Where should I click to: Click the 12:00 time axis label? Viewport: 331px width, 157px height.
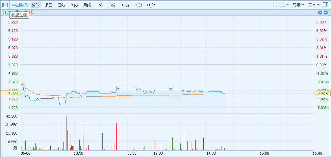158,153
